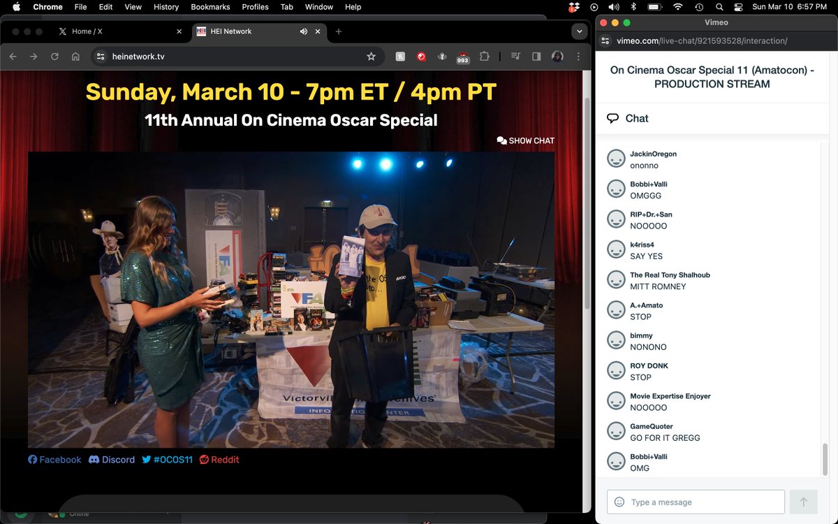Click username The Real Tony Shalhoub
Image resolution: width=838 pixels, height=524 pixels.
[x=670, y=275]
